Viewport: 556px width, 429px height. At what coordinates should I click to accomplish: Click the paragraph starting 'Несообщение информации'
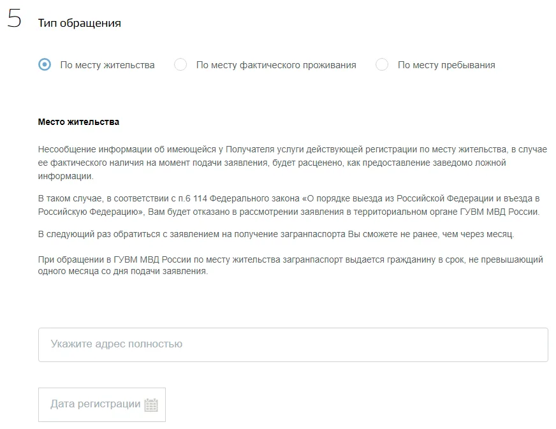(x=293, y=163)
